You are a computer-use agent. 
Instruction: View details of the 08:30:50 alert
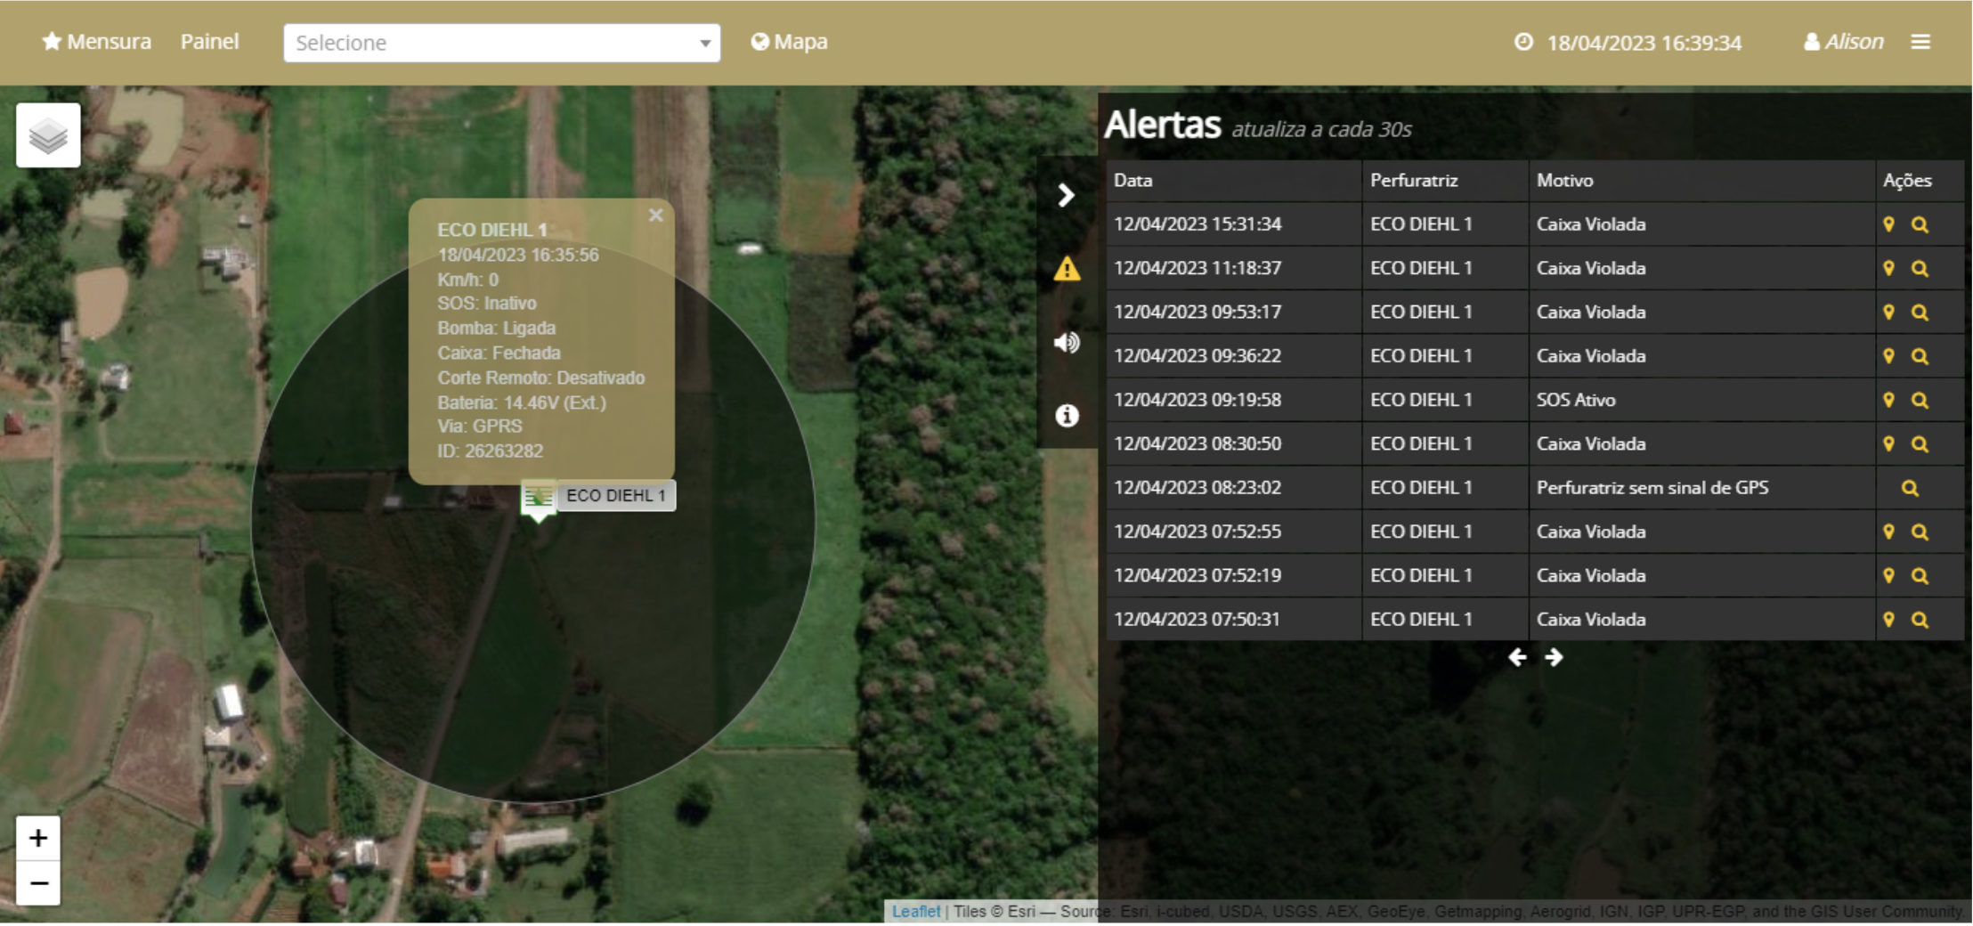(1920, 443)
